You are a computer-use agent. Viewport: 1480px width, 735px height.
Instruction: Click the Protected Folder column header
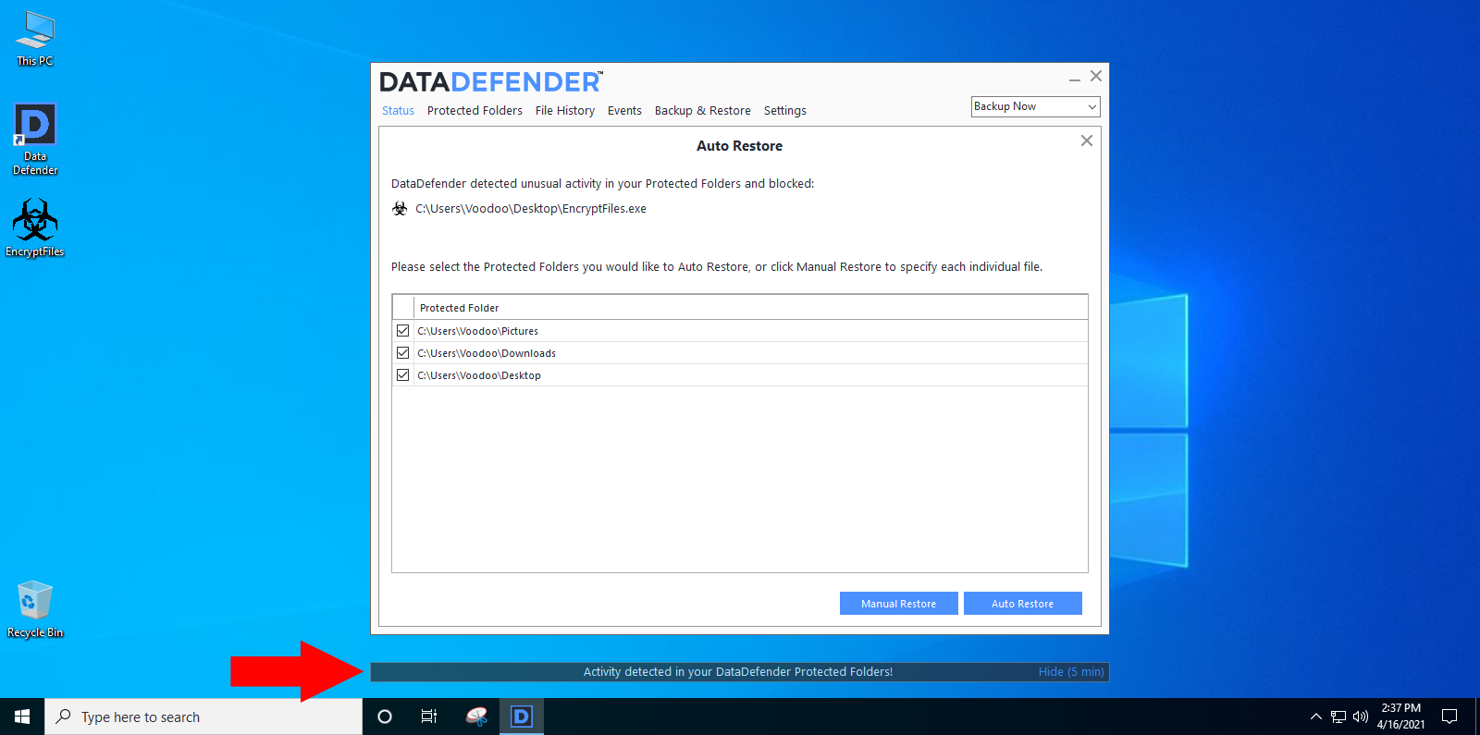click(459, 308)
